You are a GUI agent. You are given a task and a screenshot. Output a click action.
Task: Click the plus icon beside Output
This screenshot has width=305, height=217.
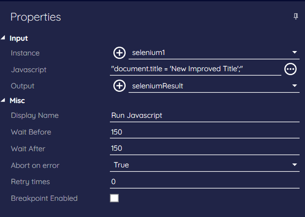119,86
